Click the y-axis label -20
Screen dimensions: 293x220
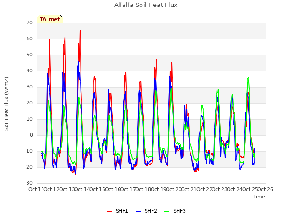click(x=29, y=167)
